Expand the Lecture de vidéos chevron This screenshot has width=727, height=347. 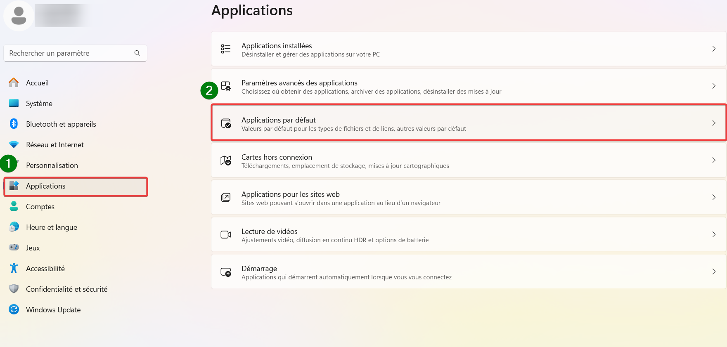click(x=714, y=234)
